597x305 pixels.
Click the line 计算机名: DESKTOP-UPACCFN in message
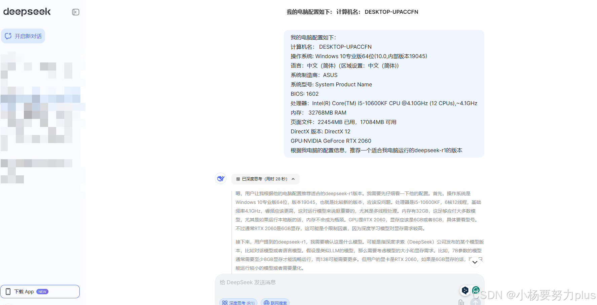tap(331, 47)
